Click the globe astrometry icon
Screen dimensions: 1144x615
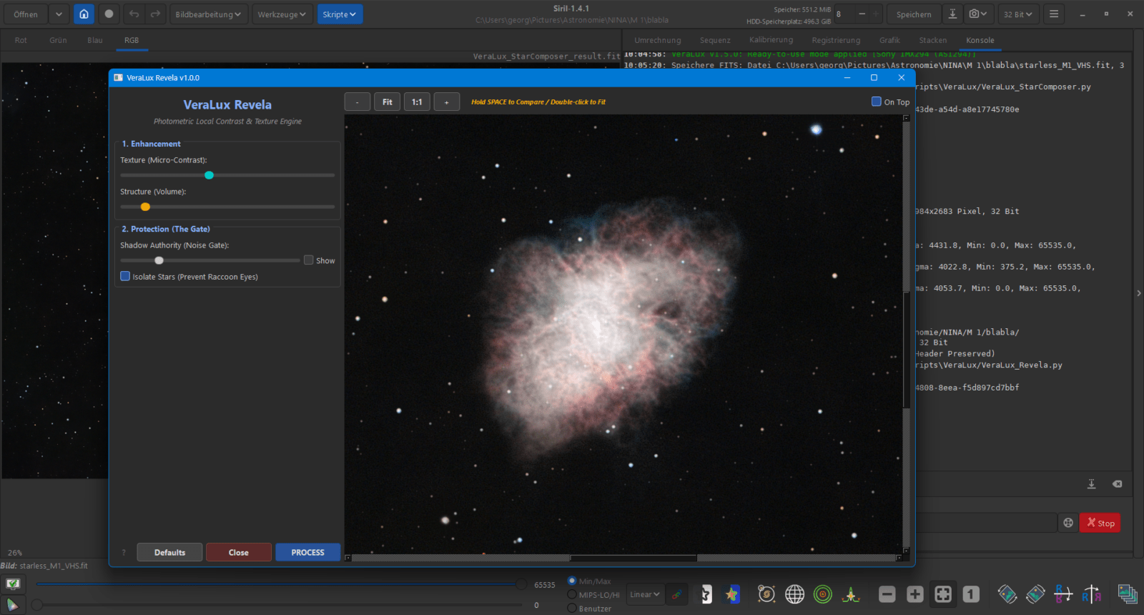pos(794,594)
